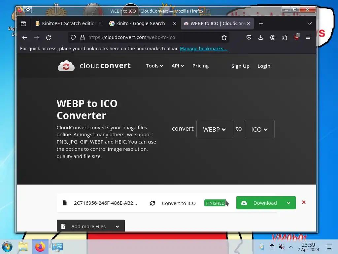This screenshot has width=338, height=254.
Task: Close the WEBP to ICO CloudConvert tab
Action: 249,23
